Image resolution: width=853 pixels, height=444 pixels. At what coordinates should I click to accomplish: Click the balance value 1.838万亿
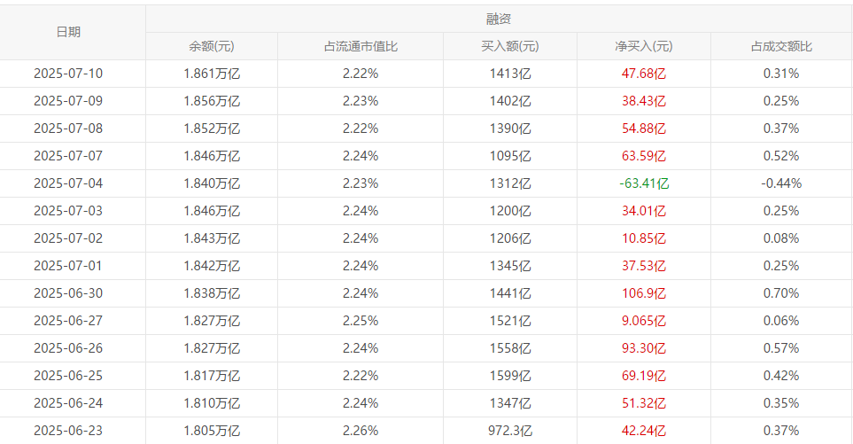coord(212,293)
